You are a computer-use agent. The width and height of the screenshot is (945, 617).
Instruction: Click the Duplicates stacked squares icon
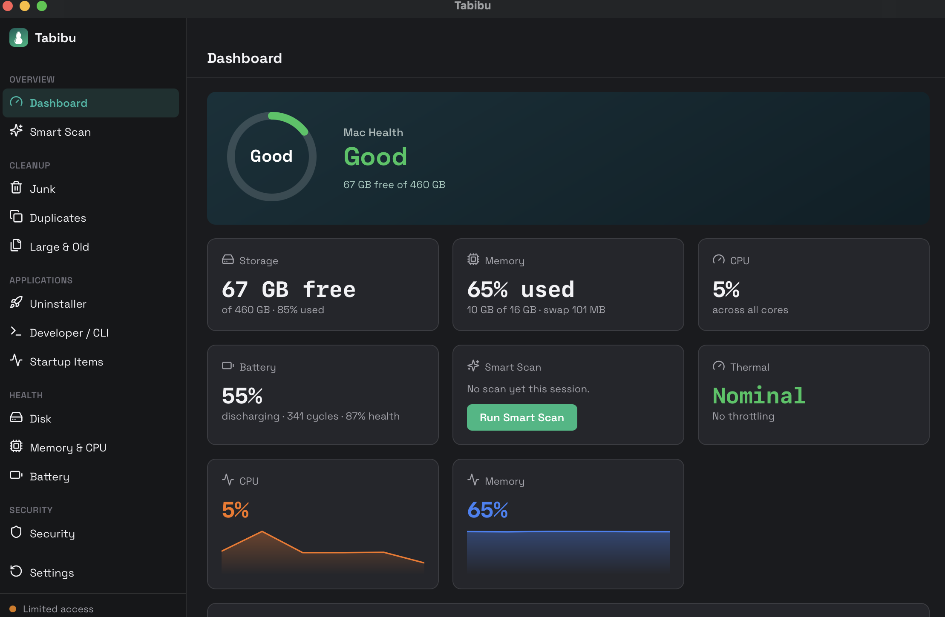[x=16, y=217]
